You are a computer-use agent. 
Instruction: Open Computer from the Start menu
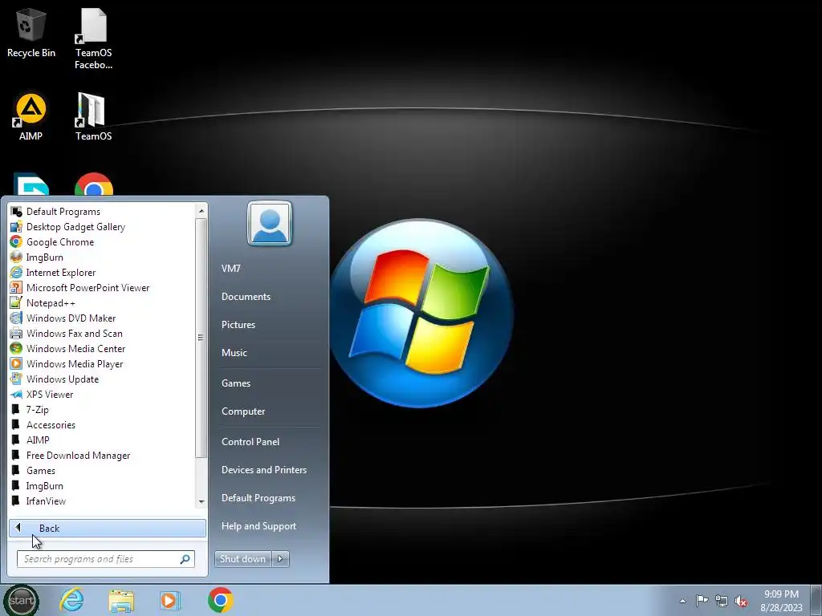click(x=243, y=411)
